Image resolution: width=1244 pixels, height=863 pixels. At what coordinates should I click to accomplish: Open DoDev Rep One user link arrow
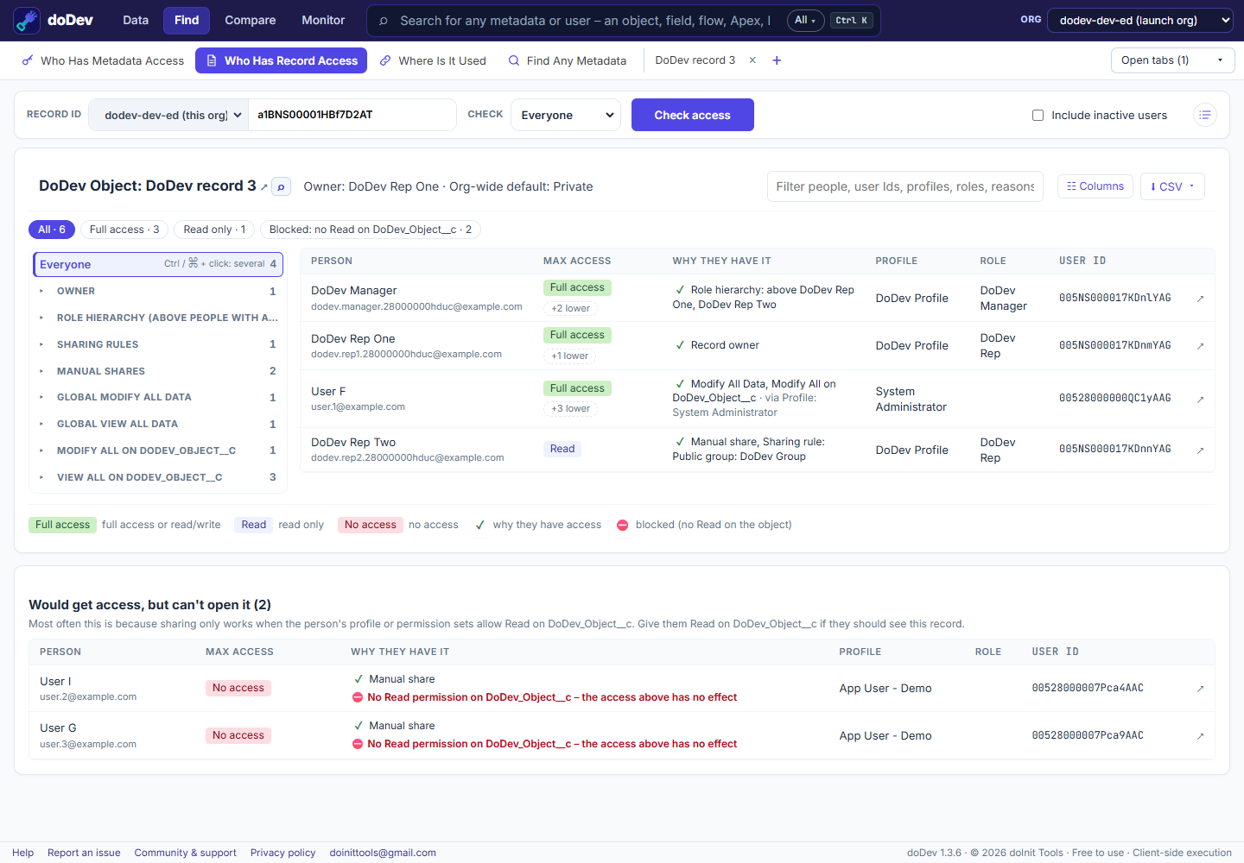pyautogui.click(x=1200, y=346)
